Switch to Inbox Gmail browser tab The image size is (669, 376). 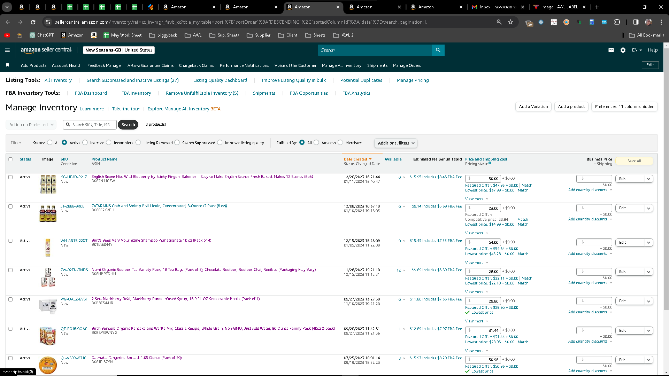click(498, 7)
